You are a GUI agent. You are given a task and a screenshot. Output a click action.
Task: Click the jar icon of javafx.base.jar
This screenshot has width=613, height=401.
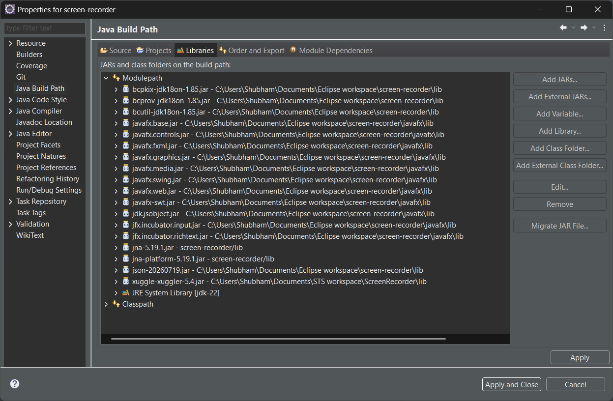click(126, 123)
